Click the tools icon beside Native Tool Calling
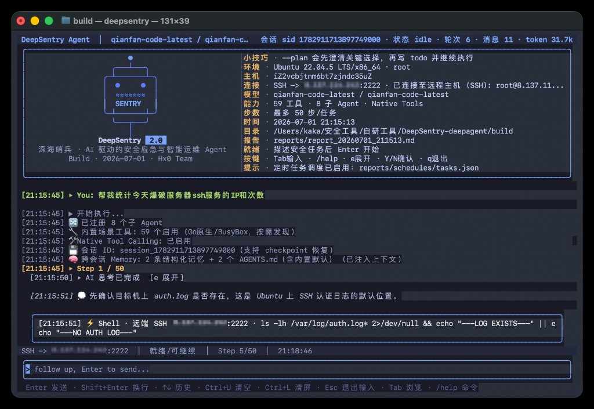 [x=73, y=241]
